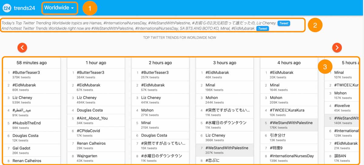The image size is (364, 165).
Task: Open Mohon with 271K tweets
Action: 147,111
